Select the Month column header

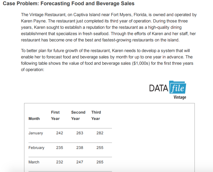point(34,119)
